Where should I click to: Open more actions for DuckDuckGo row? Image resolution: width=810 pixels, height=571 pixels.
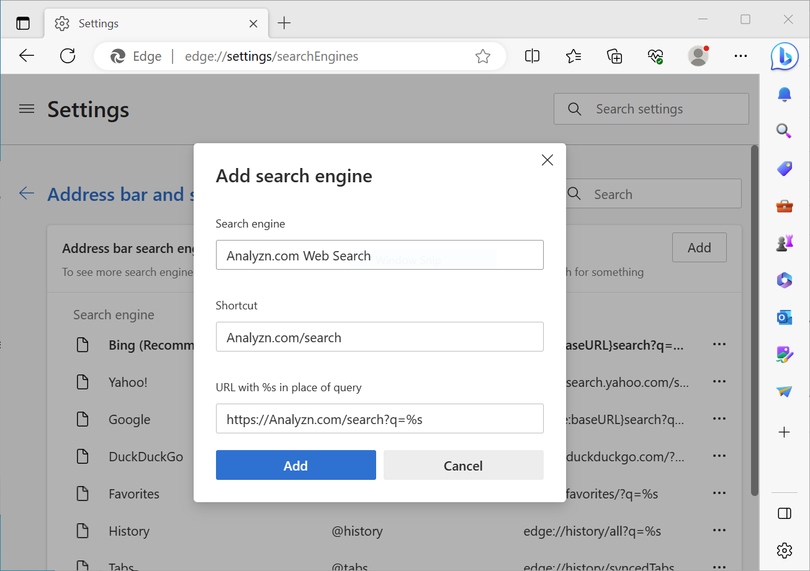719,456
